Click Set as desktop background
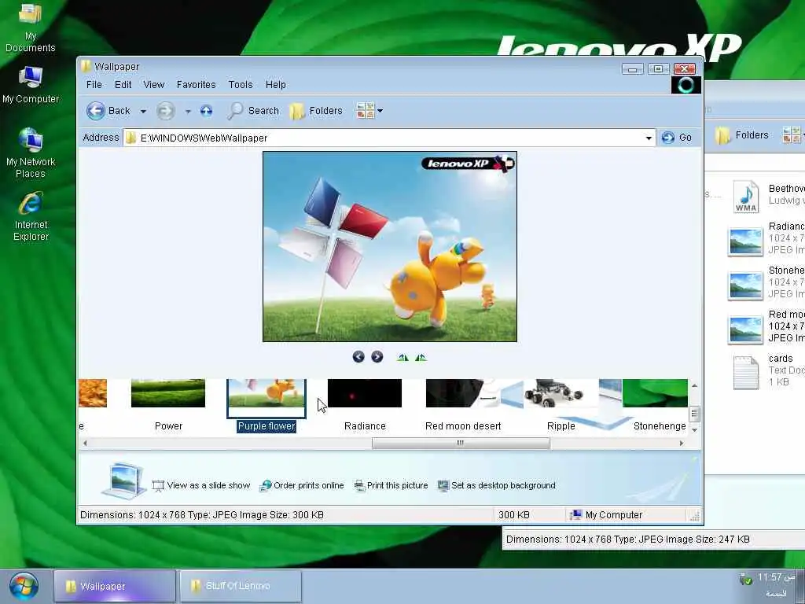 pyautogui.click(x=497, y=485)
